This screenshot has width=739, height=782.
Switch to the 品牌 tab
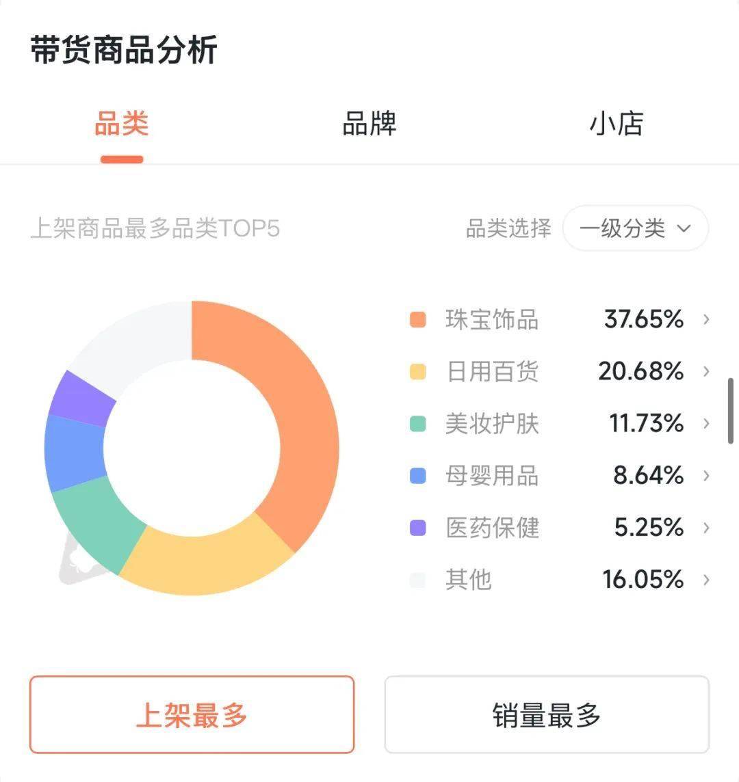(x=369, y=124)
